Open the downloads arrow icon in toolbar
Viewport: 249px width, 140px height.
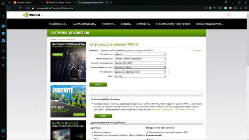(x=240, y=8)
